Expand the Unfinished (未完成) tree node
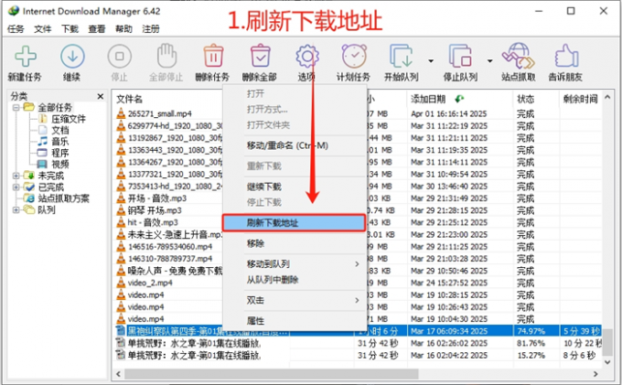 tap(16, 176)
